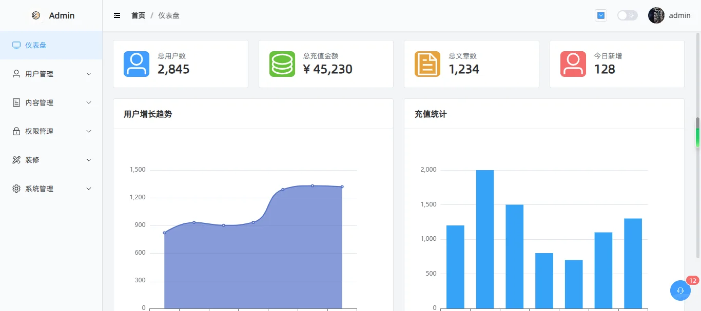Click the admin username text

pos(679,15)
